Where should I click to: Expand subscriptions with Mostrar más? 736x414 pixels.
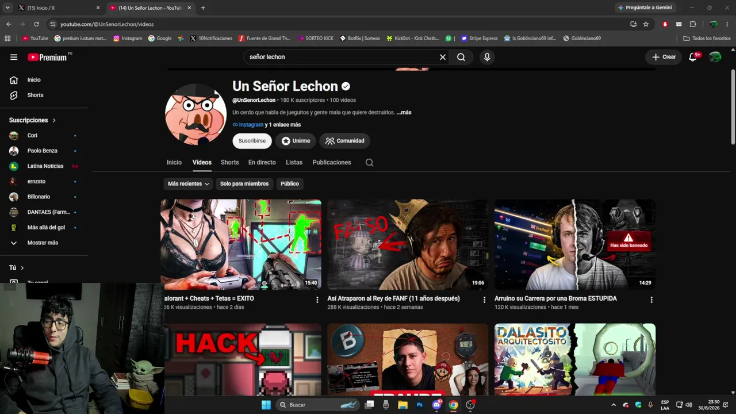point(44,243)
